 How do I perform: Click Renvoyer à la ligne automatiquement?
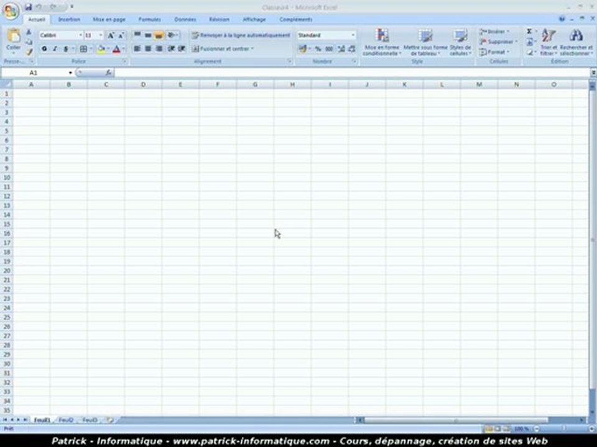click(241, 35)
